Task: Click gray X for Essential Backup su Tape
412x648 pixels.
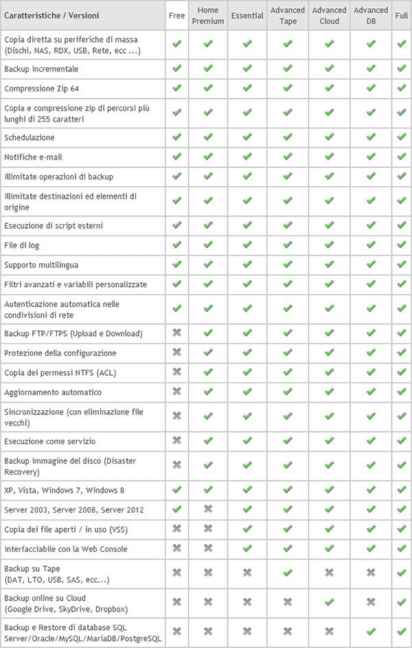Action: [247, 573]
